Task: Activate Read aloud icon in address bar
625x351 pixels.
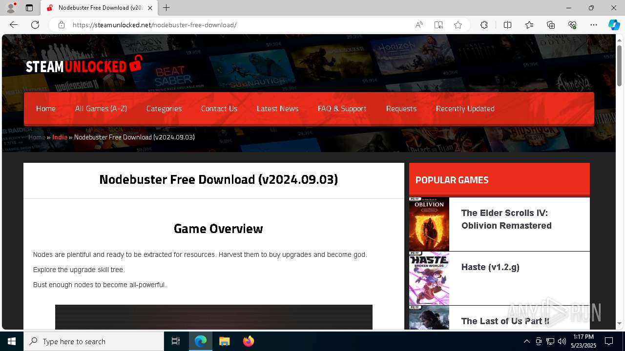Action: [x=419, y=25]
